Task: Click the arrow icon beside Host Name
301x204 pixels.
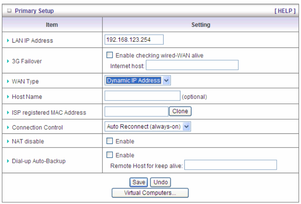Action: click(x=9, y=97)
